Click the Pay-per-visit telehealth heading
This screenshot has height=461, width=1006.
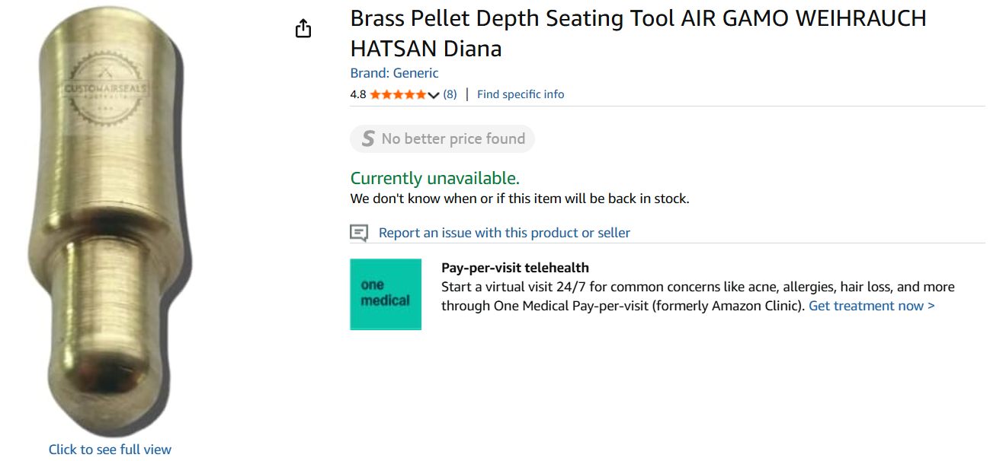point(515,268)
